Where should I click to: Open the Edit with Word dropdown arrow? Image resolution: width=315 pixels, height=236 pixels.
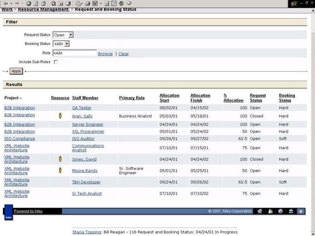tap(100, 4)
